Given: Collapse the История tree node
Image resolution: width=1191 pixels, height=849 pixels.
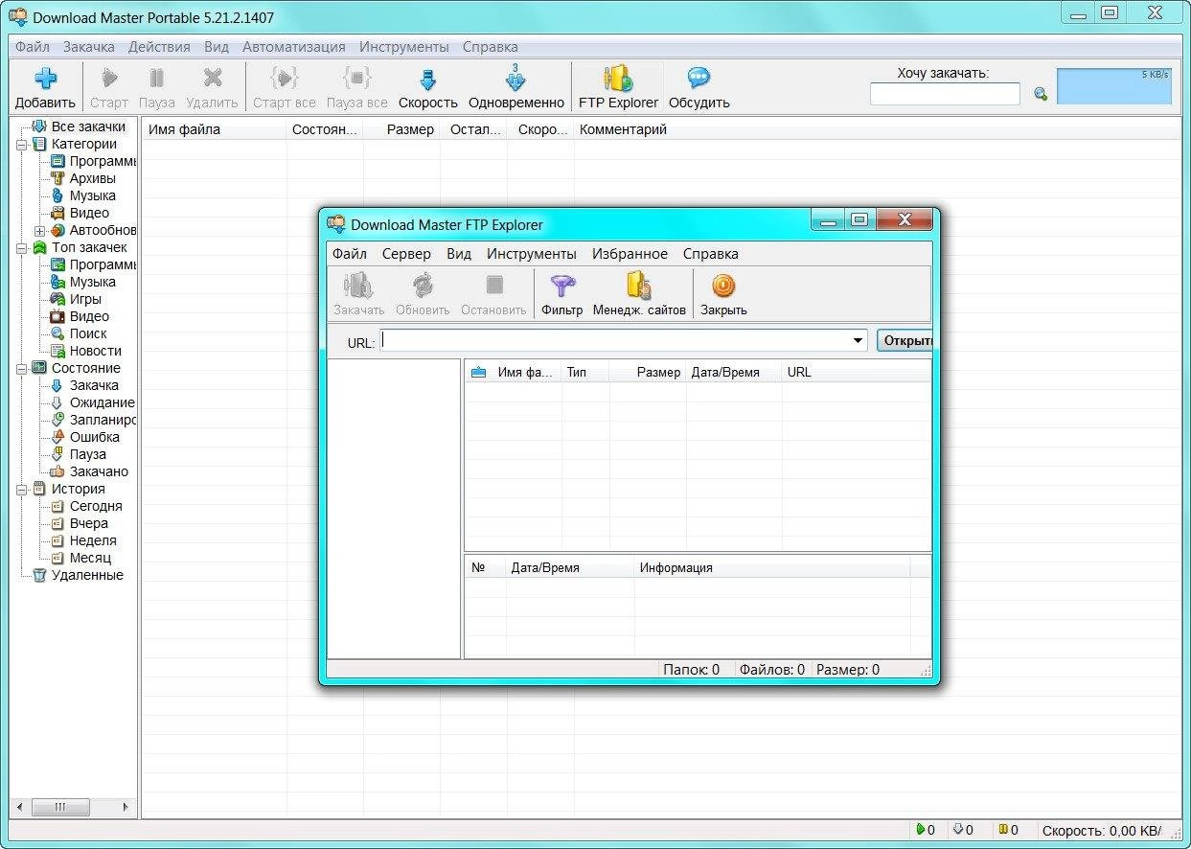Looking at the screenshot, I should 22,490.
